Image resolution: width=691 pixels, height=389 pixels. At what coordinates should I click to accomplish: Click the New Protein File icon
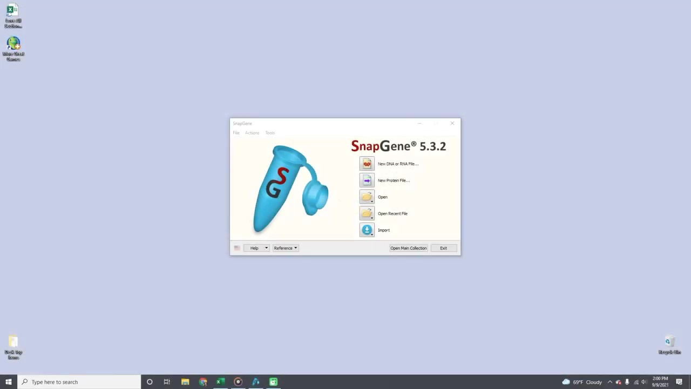[367, 180]
